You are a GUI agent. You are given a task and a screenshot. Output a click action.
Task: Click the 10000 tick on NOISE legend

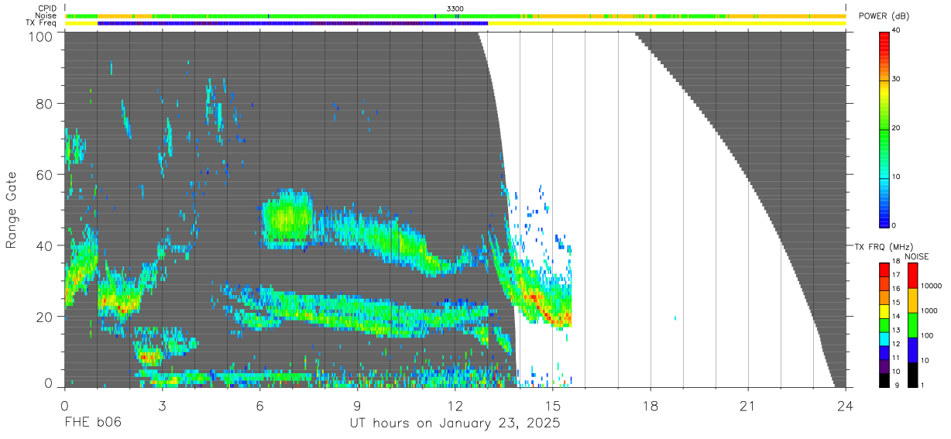931,286
